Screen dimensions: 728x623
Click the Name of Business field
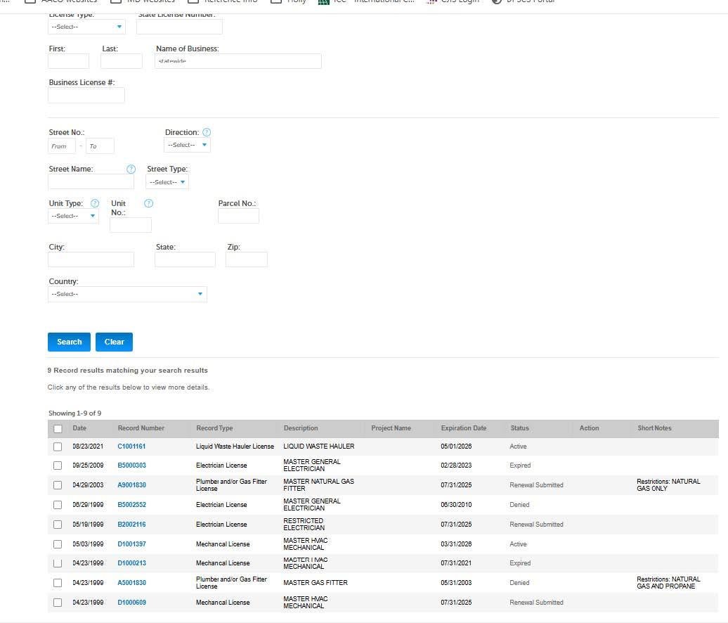pos(238,61)
